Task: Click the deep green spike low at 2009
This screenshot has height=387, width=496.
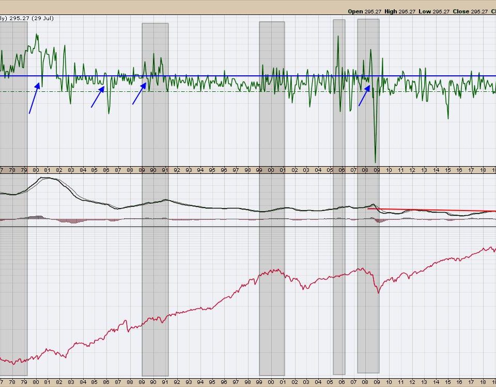Action: tap(376, 161)
